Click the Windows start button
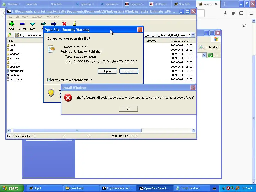Screen dimensions: 256x192 (12, 188)
